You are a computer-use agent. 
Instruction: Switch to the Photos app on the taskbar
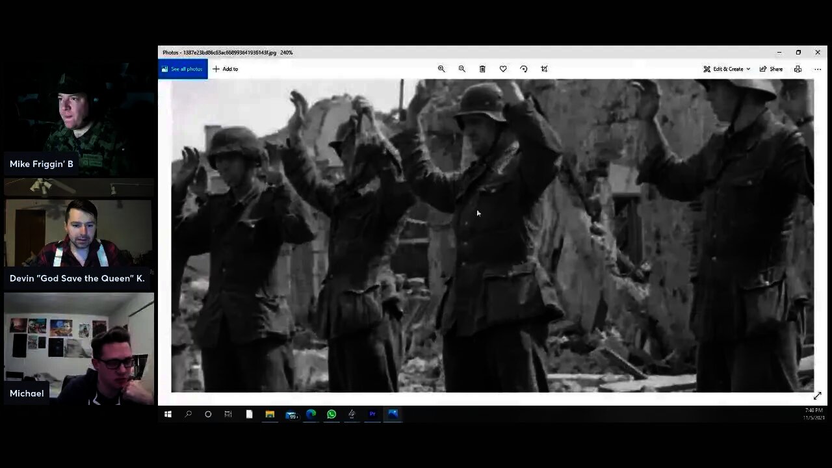(x=393, y=414)
